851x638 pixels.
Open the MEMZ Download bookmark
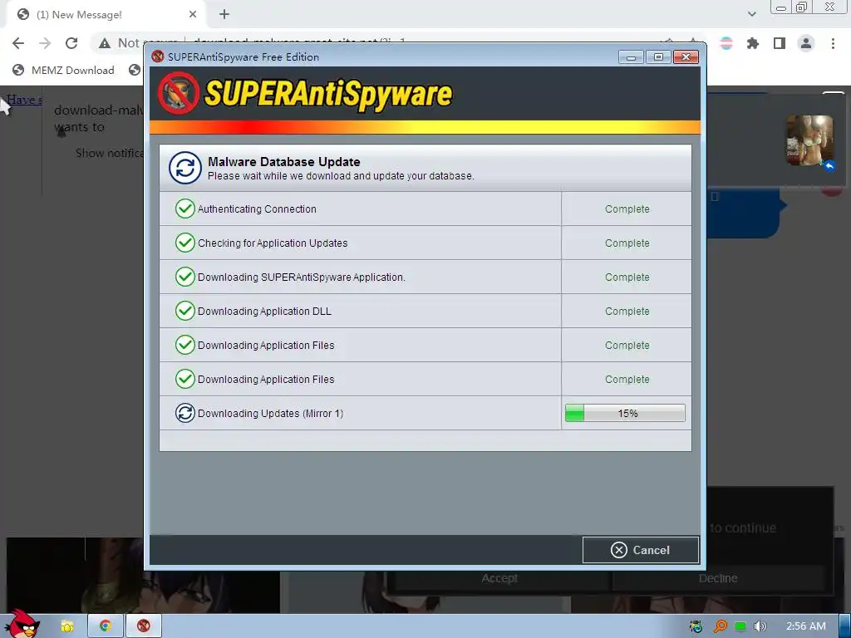[x=63, y=70]
